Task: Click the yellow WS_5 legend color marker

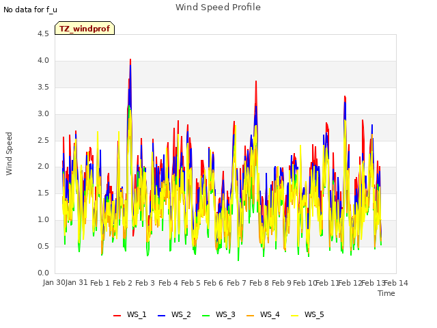Action: click(x=294, y=316)
